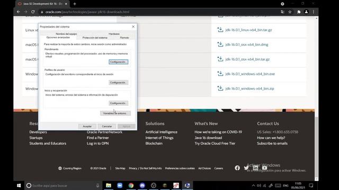Open Try Oracle Cloud Free Tier
This screenshot has width=339, height=190.
coord(215,143)
